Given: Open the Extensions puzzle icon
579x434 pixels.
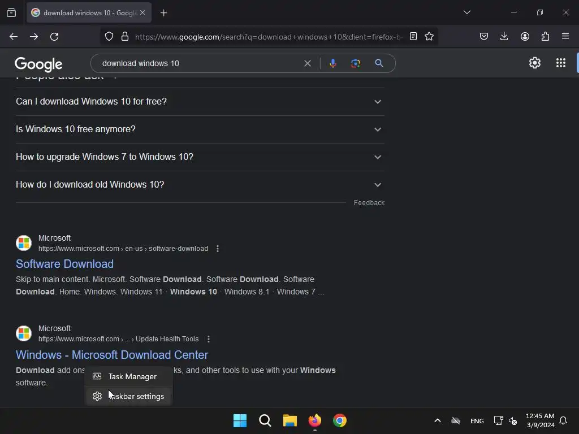Looking at the screenshot, I should (546, 37).
